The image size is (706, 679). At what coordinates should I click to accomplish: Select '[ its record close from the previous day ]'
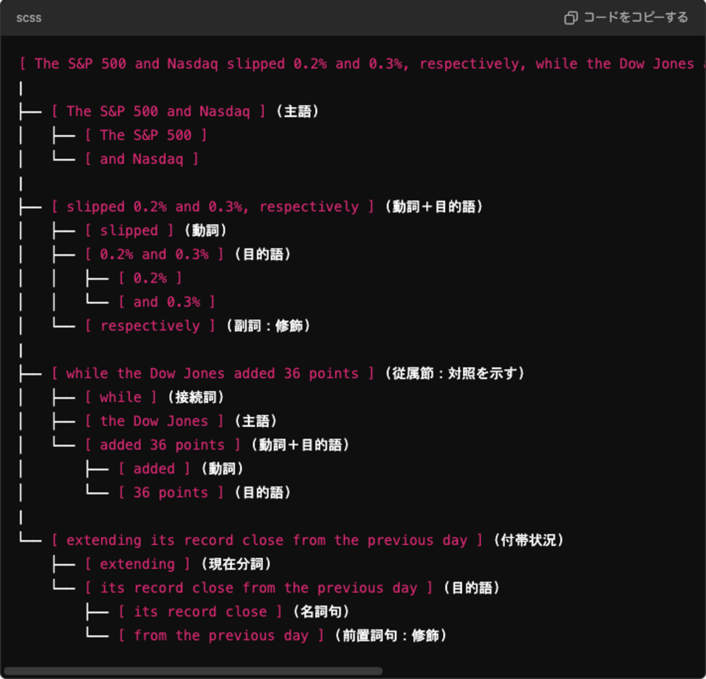[x=259, y=588]
